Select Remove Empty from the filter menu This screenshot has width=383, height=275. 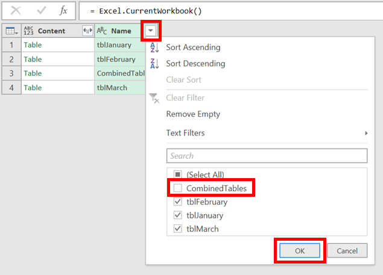[x=193, y=114]
